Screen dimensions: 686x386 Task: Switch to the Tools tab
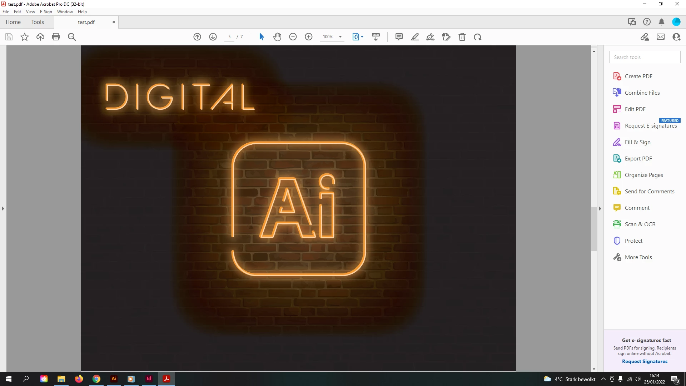click(38, 22)
